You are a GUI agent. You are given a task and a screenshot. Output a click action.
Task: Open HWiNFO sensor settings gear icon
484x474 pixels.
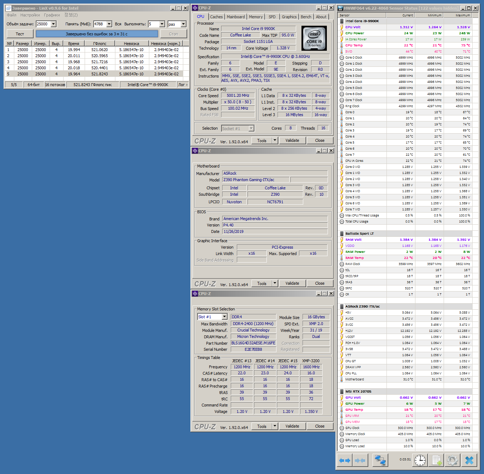click(x=453, y=460)
